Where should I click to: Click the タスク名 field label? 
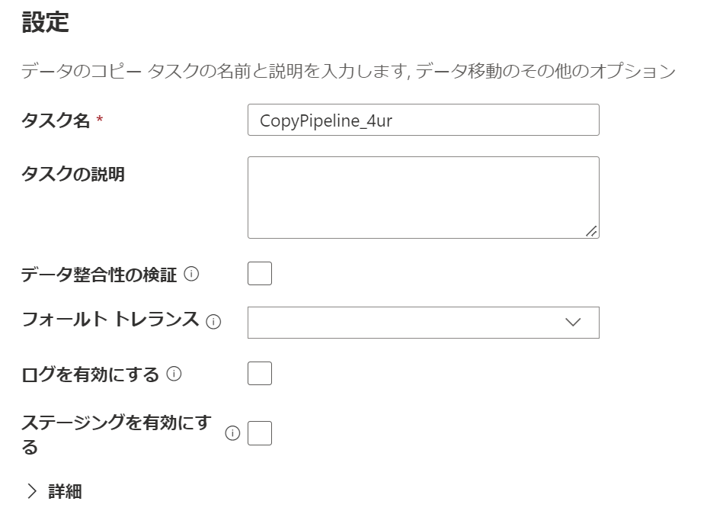click(x=56, y=121)
